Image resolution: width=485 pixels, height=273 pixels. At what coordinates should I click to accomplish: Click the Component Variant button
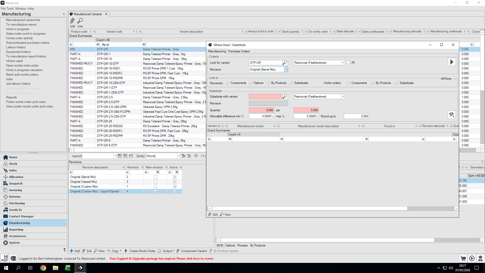coord(191,251)
